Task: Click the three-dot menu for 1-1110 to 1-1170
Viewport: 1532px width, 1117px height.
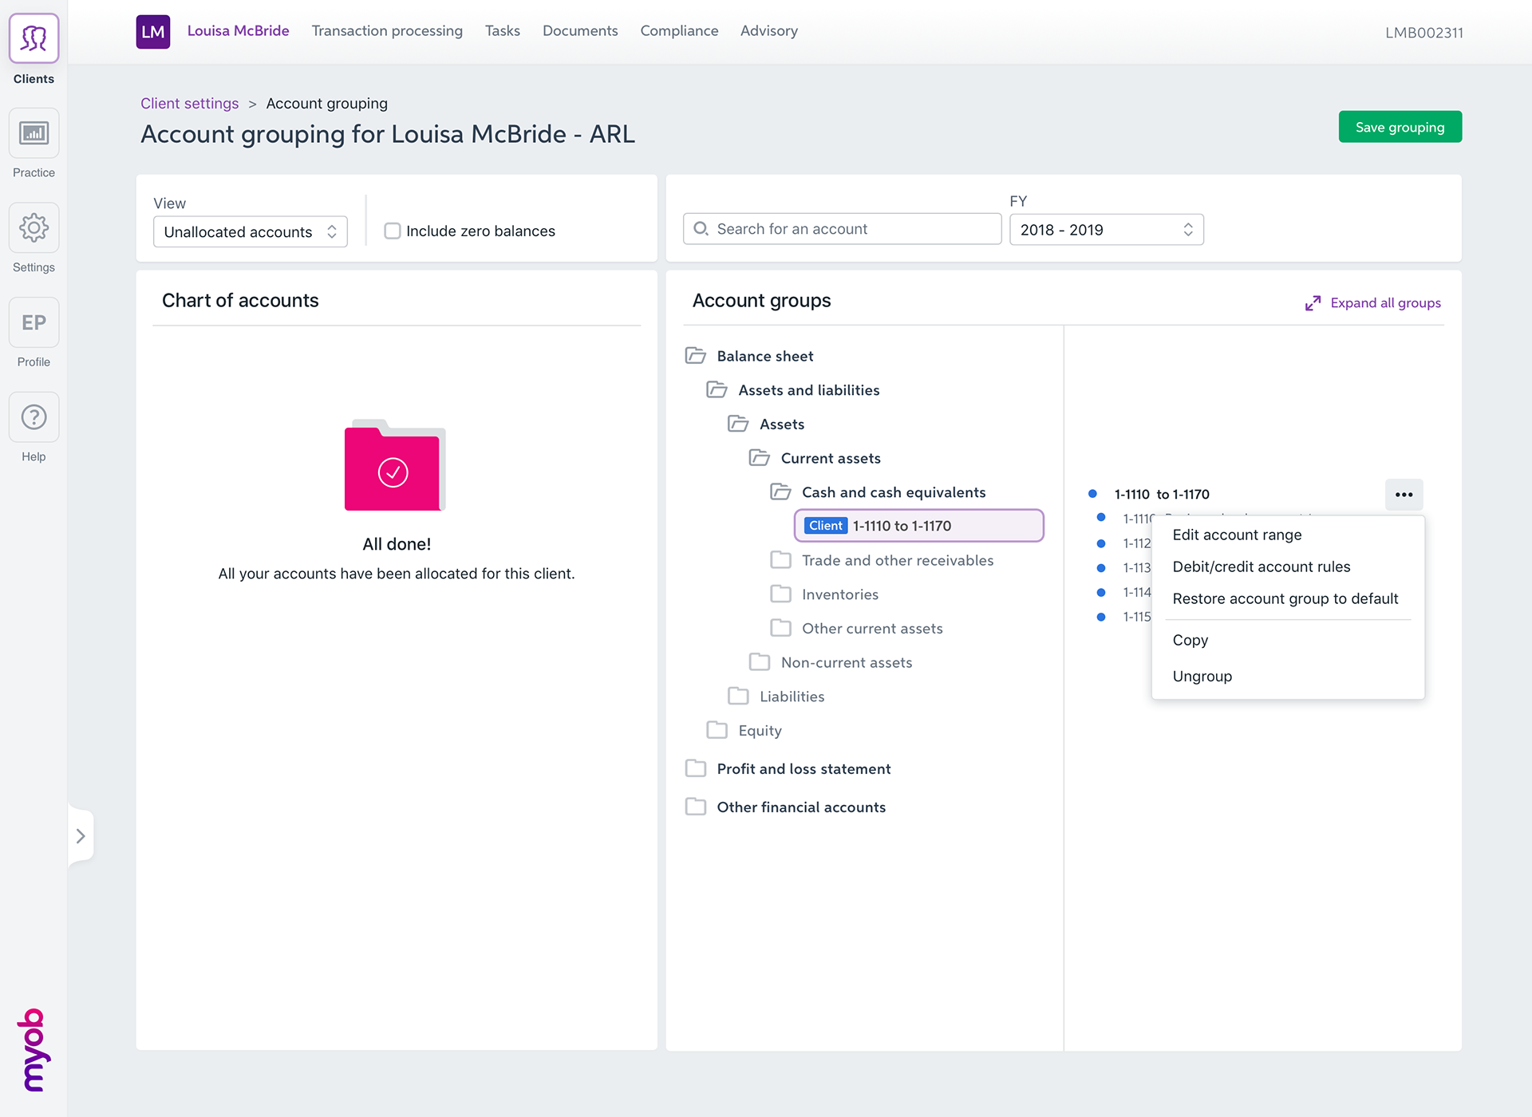Action: (1404, 495)
